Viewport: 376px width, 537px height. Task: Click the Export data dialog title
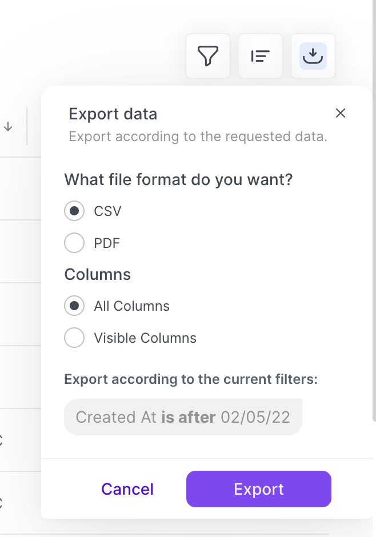coord(113,114)
